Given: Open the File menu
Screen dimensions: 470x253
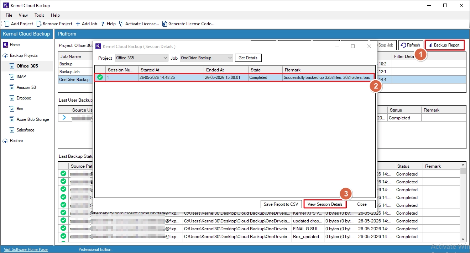Looking at the screenshot, I should 9,15.
